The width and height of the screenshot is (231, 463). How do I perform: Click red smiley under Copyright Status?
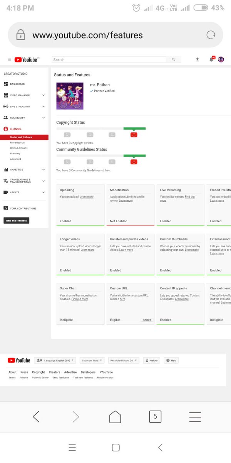[134, 135]
